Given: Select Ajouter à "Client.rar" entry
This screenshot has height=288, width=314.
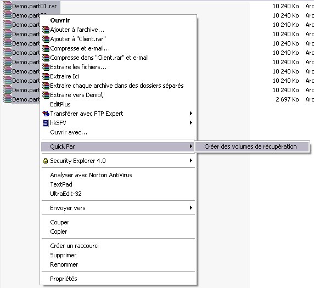Looking at the screenshot, I should [118, 39].
